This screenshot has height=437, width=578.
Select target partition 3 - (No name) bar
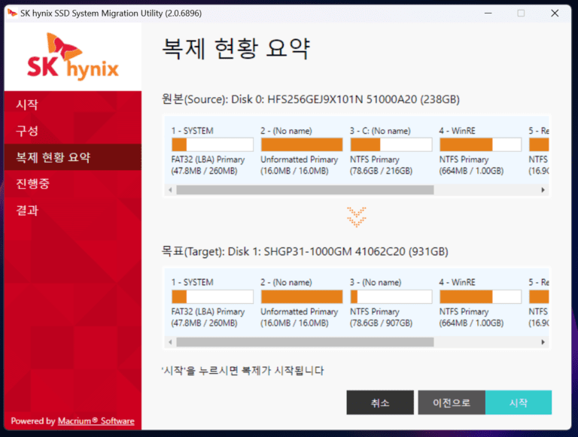pyautogui.click(x=391, y=296)
